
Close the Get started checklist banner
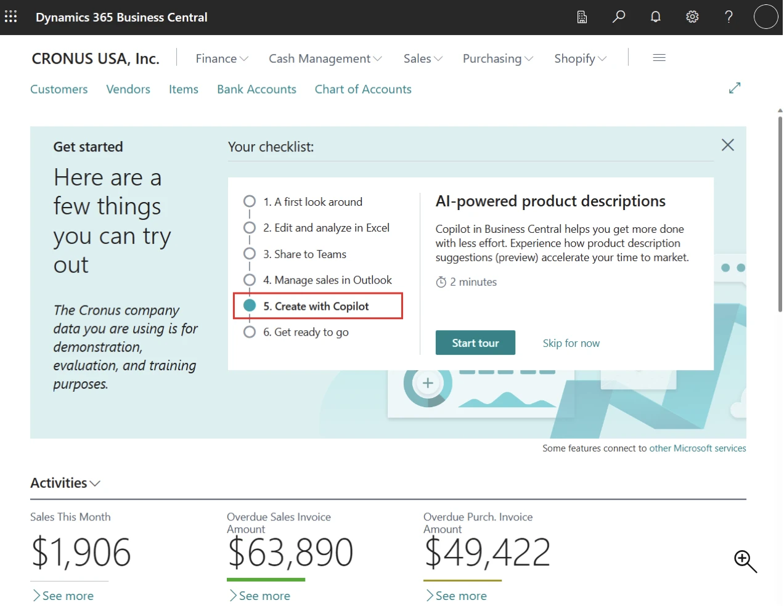point(728,145)
